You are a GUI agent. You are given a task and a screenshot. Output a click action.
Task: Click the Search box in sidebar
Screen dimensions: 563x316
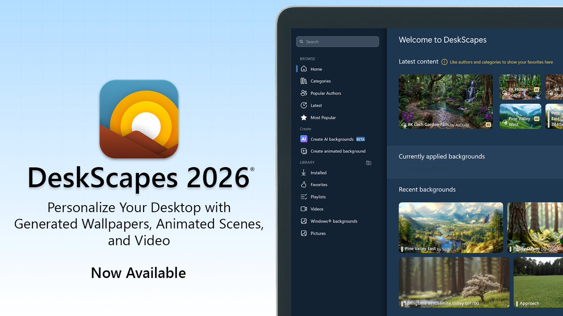coord(337,42)
